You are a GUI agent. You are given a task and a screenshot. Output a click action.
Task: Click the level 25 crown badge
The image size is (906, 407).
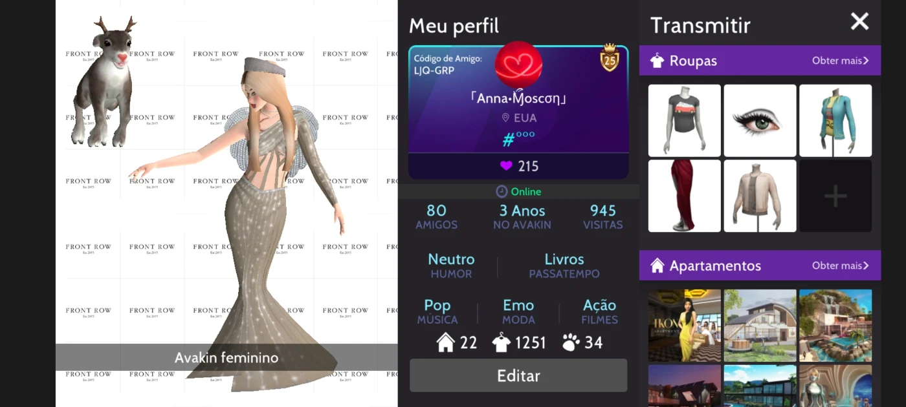[610, 57]
